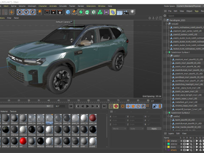Toggle Rotation keyframe recording
This screenshot has height=153, width=204.
coord(138,106)
